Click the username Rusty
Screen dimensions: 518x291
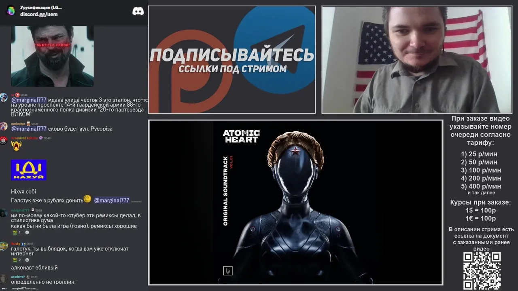15,244
